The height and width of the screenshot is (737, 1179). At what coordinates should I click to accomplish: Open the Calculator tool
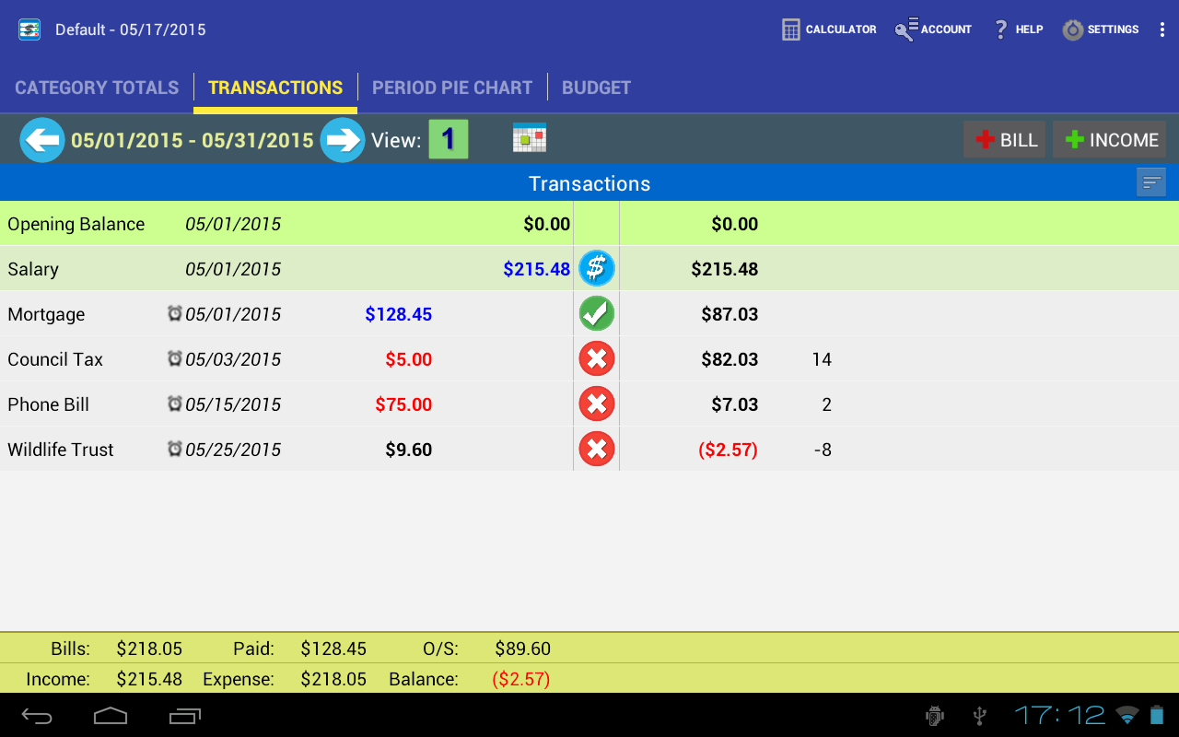[x=828, y=29]
